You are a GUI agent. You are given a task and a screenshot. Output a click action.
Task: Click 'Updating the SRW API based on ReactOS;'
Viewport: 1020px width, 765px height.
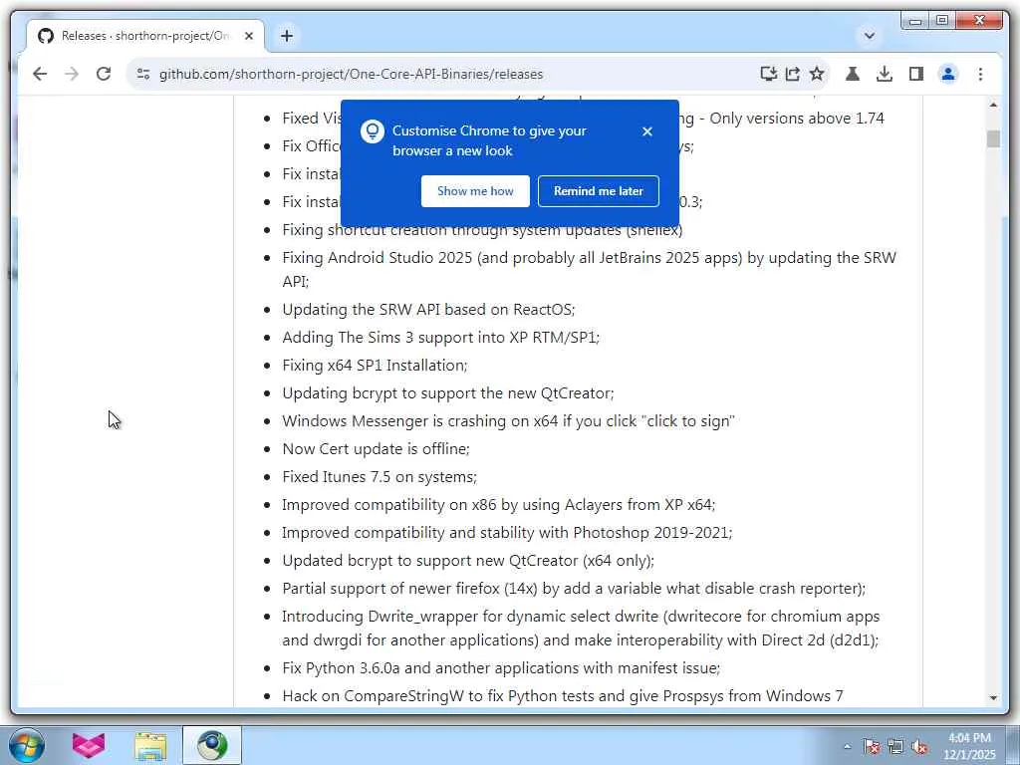pyautogui.click(x=428, y=310)
